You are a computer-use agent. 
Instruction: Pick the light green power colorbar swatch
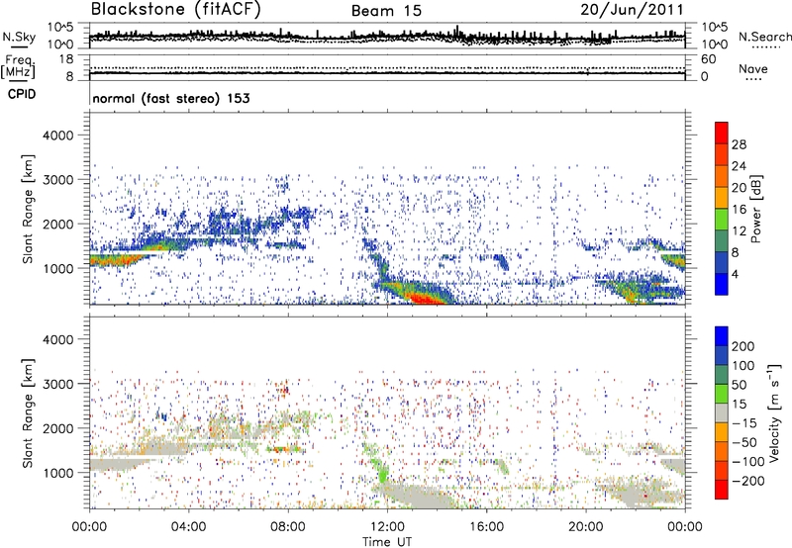(722, 220)
